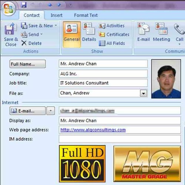This screenshot has width=185, height=185.
Task: Click the Save & Close icon
Action: (x=11, y=29)
